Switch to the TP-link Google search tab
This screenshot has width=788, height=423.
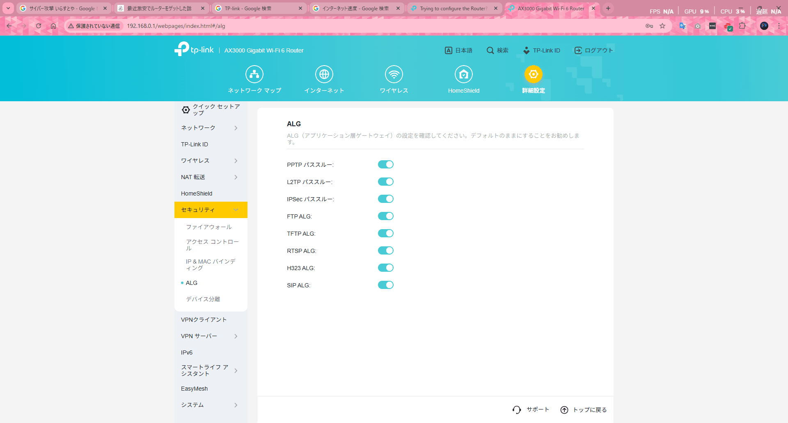[259, 8]
